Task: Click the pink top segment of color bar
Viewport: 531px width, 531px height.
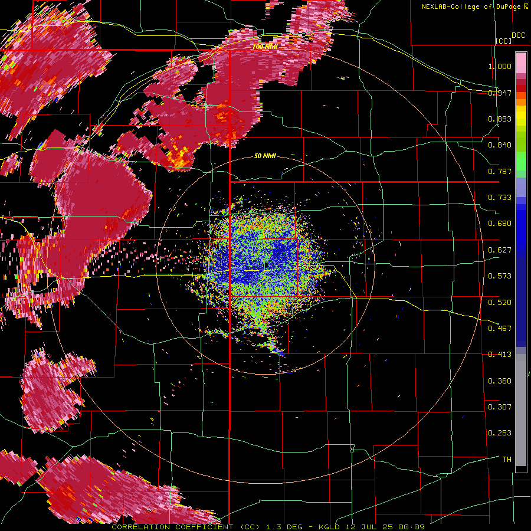Action: 521,63
